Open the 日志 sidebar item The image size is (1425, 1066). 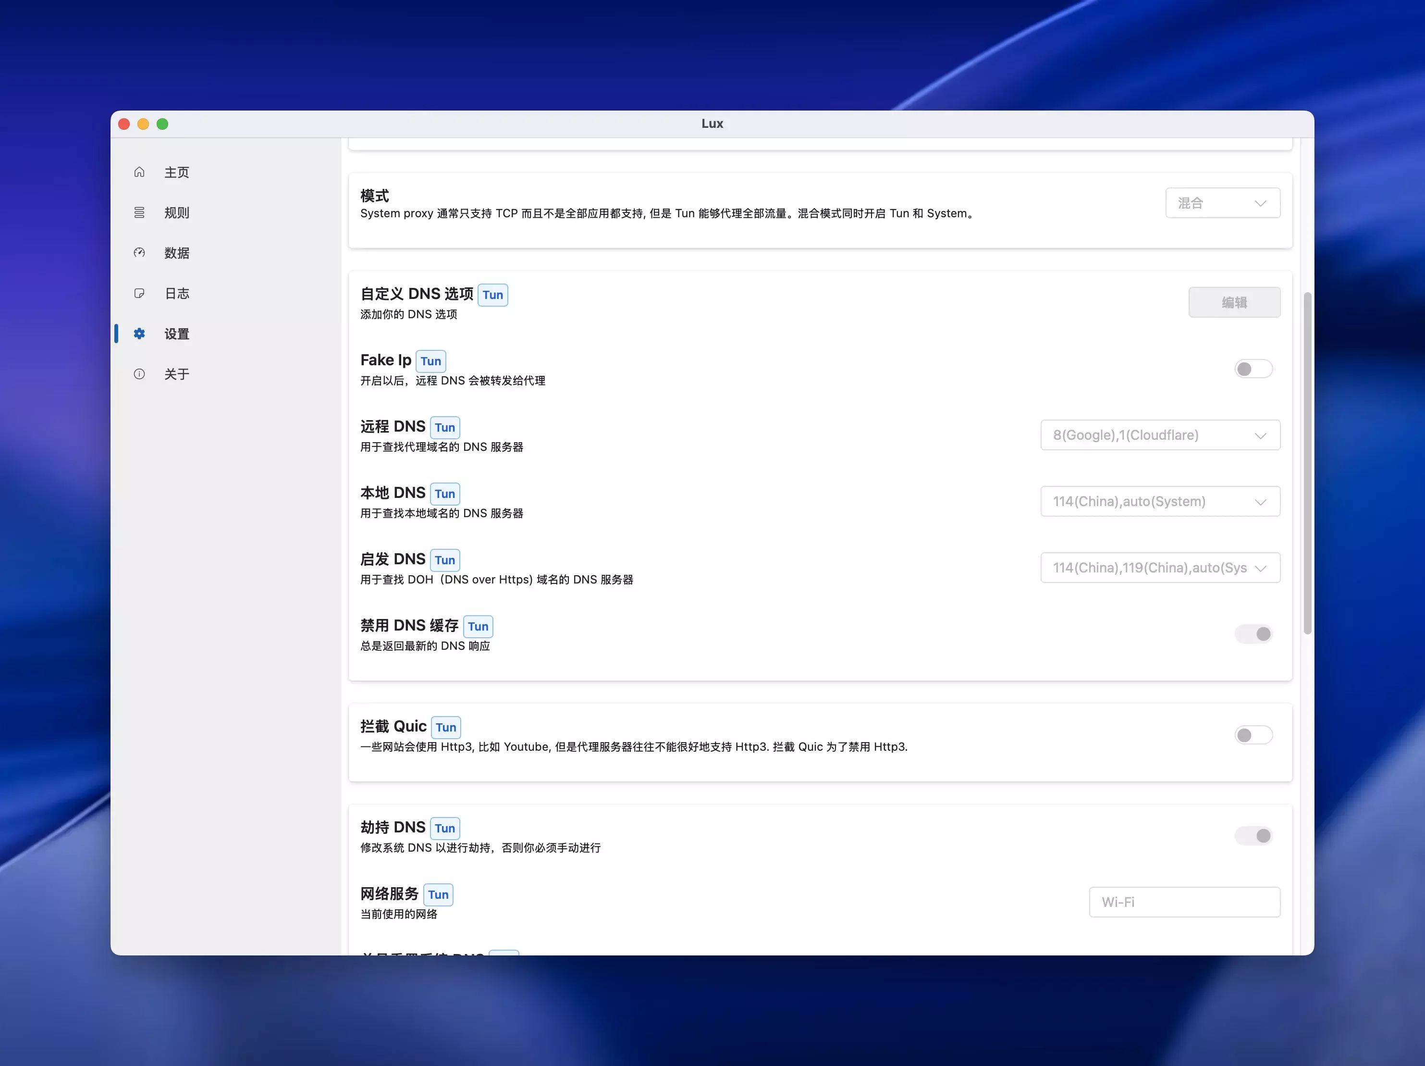tap(176, 293)
